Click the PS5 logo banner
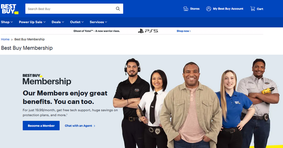The image size is (283, 148). coord(148,31)
